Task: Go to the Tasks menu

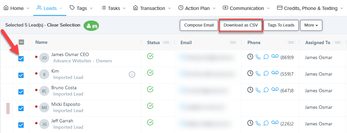Action: coord(113,8)
